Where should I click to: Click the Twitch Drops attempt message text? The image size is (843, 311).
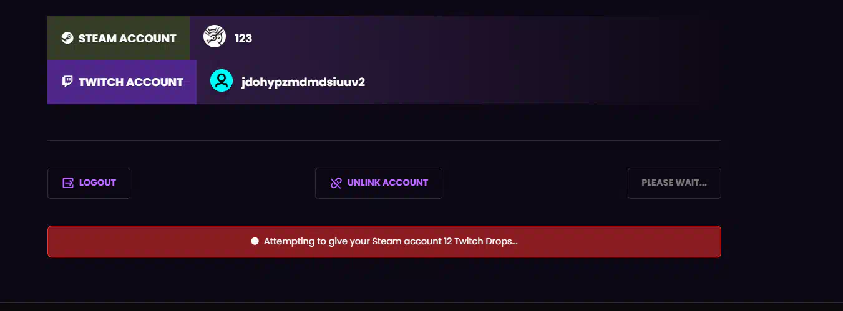391,241
